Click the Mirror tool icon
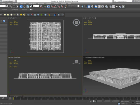This screenshot has width=140, height=105. [x=82, y=6]
